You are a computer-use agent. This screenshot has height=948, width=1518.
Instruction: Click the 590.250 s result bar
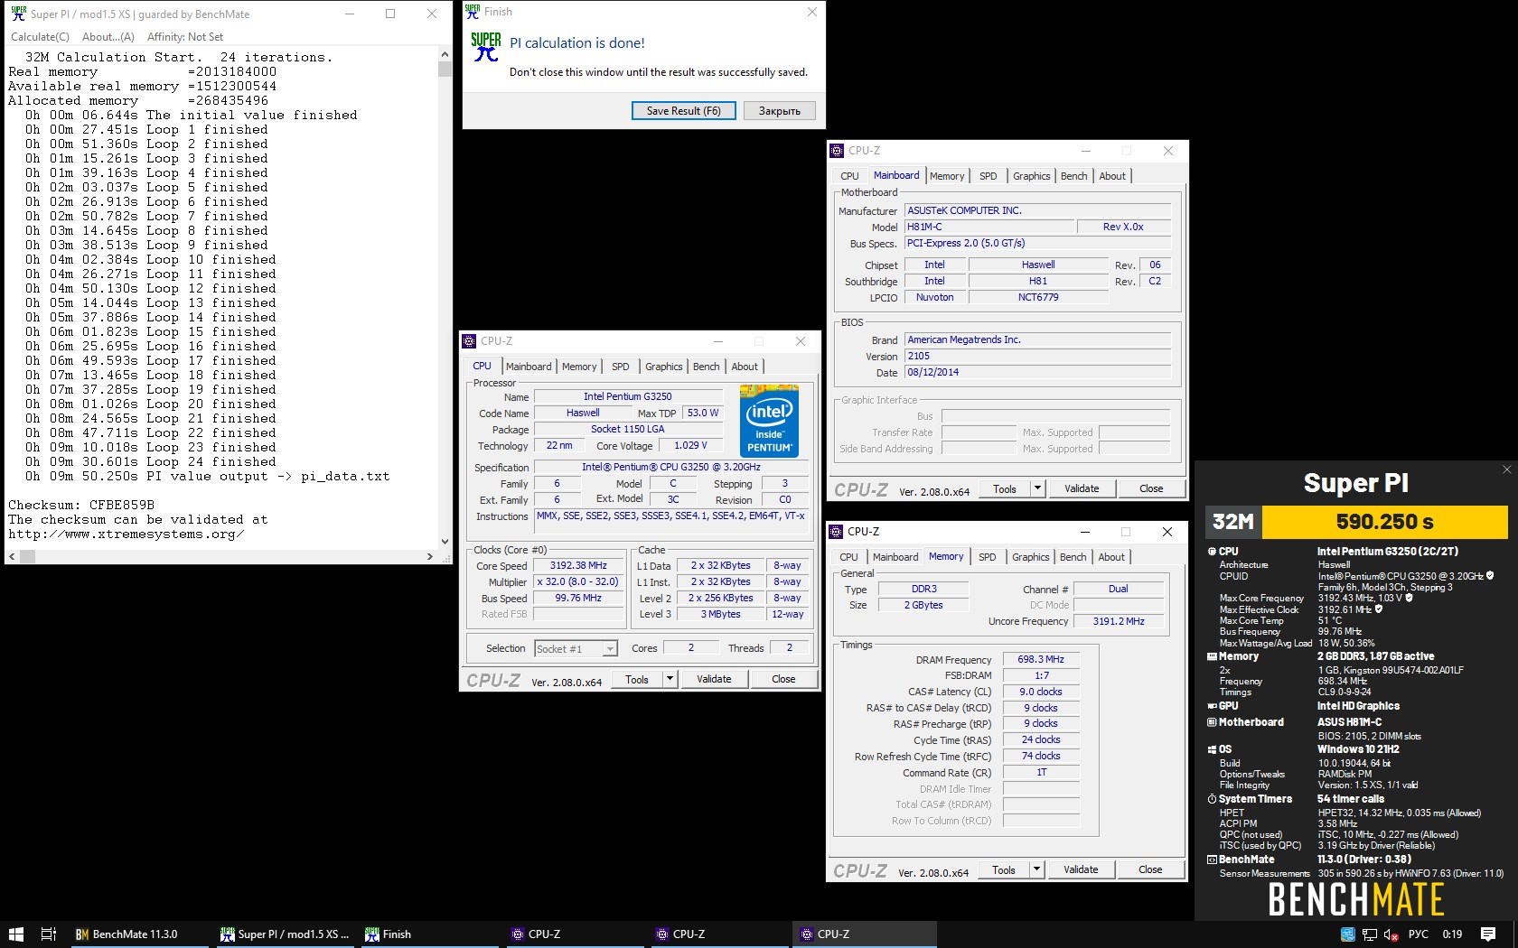pyautogui.click(x=1384, y=522)
